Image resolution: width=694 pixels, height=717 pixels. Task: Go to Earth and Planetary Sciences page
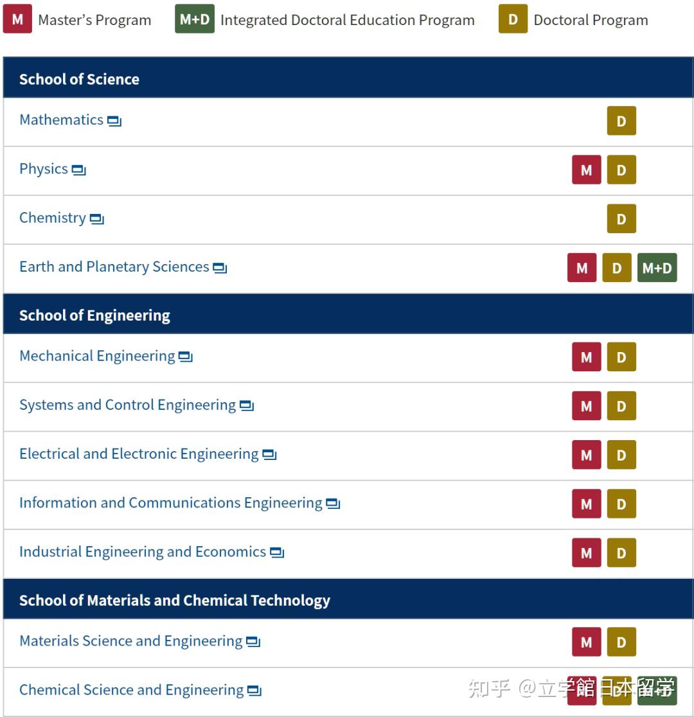coord(114,267)
